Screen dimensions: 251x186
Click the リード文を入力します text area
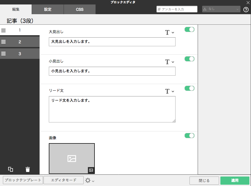point(112,109)
